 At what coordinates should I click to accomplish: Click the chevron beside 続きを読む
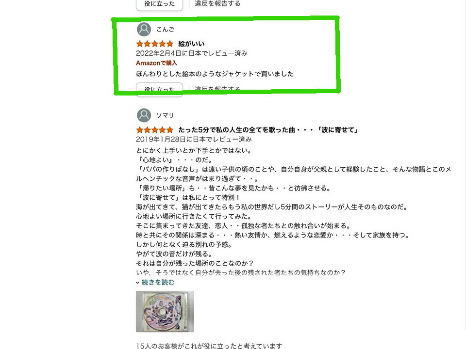click(x=137, y=283)
